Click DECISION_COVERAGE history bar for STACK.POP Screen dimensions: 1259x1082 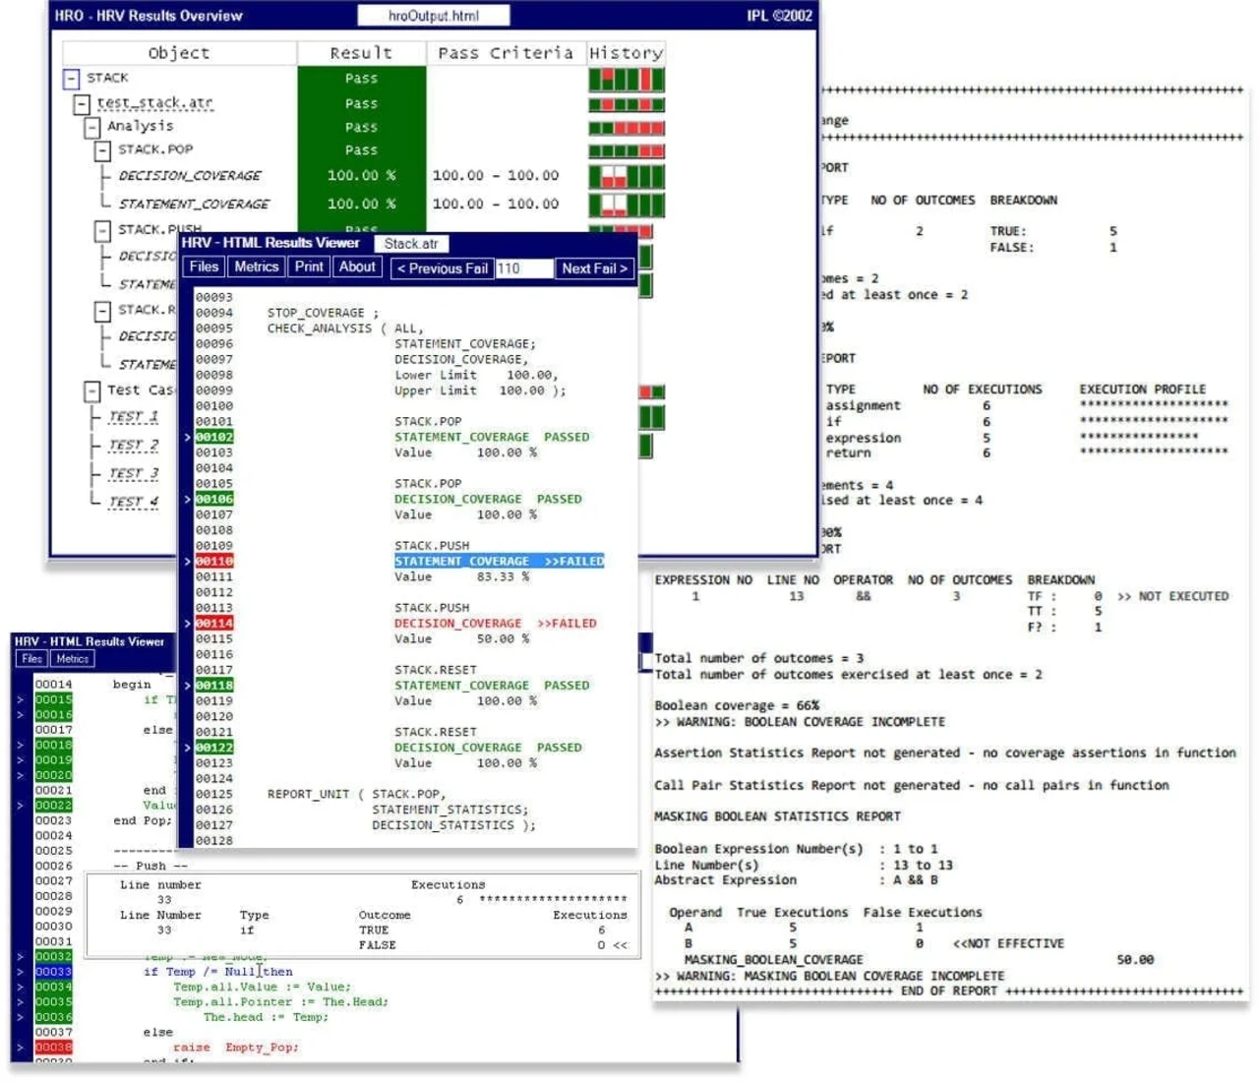coord(627,177)
